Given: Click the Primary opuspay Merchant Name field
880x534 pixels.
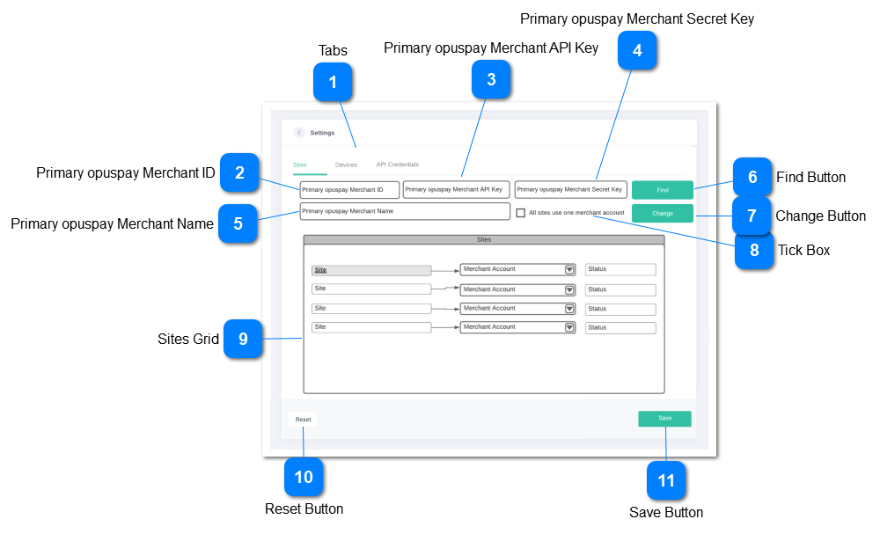Looking at the screenshot, I should [404, 211].
